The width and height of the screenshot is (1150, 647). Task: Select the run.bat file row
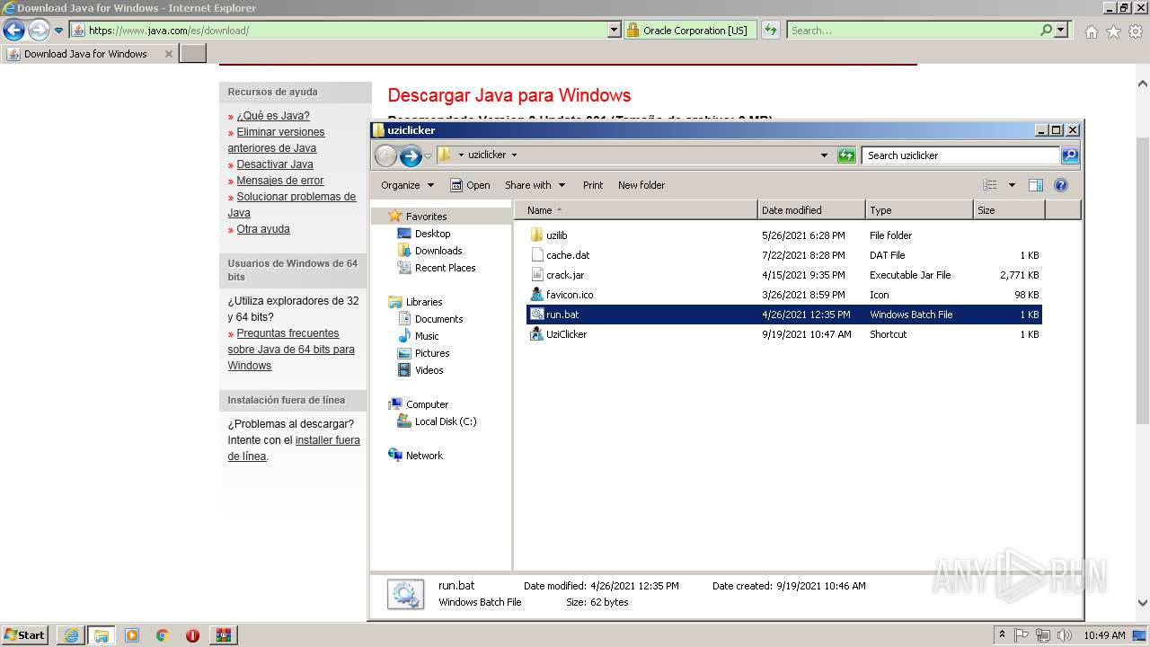click(783, 315)
